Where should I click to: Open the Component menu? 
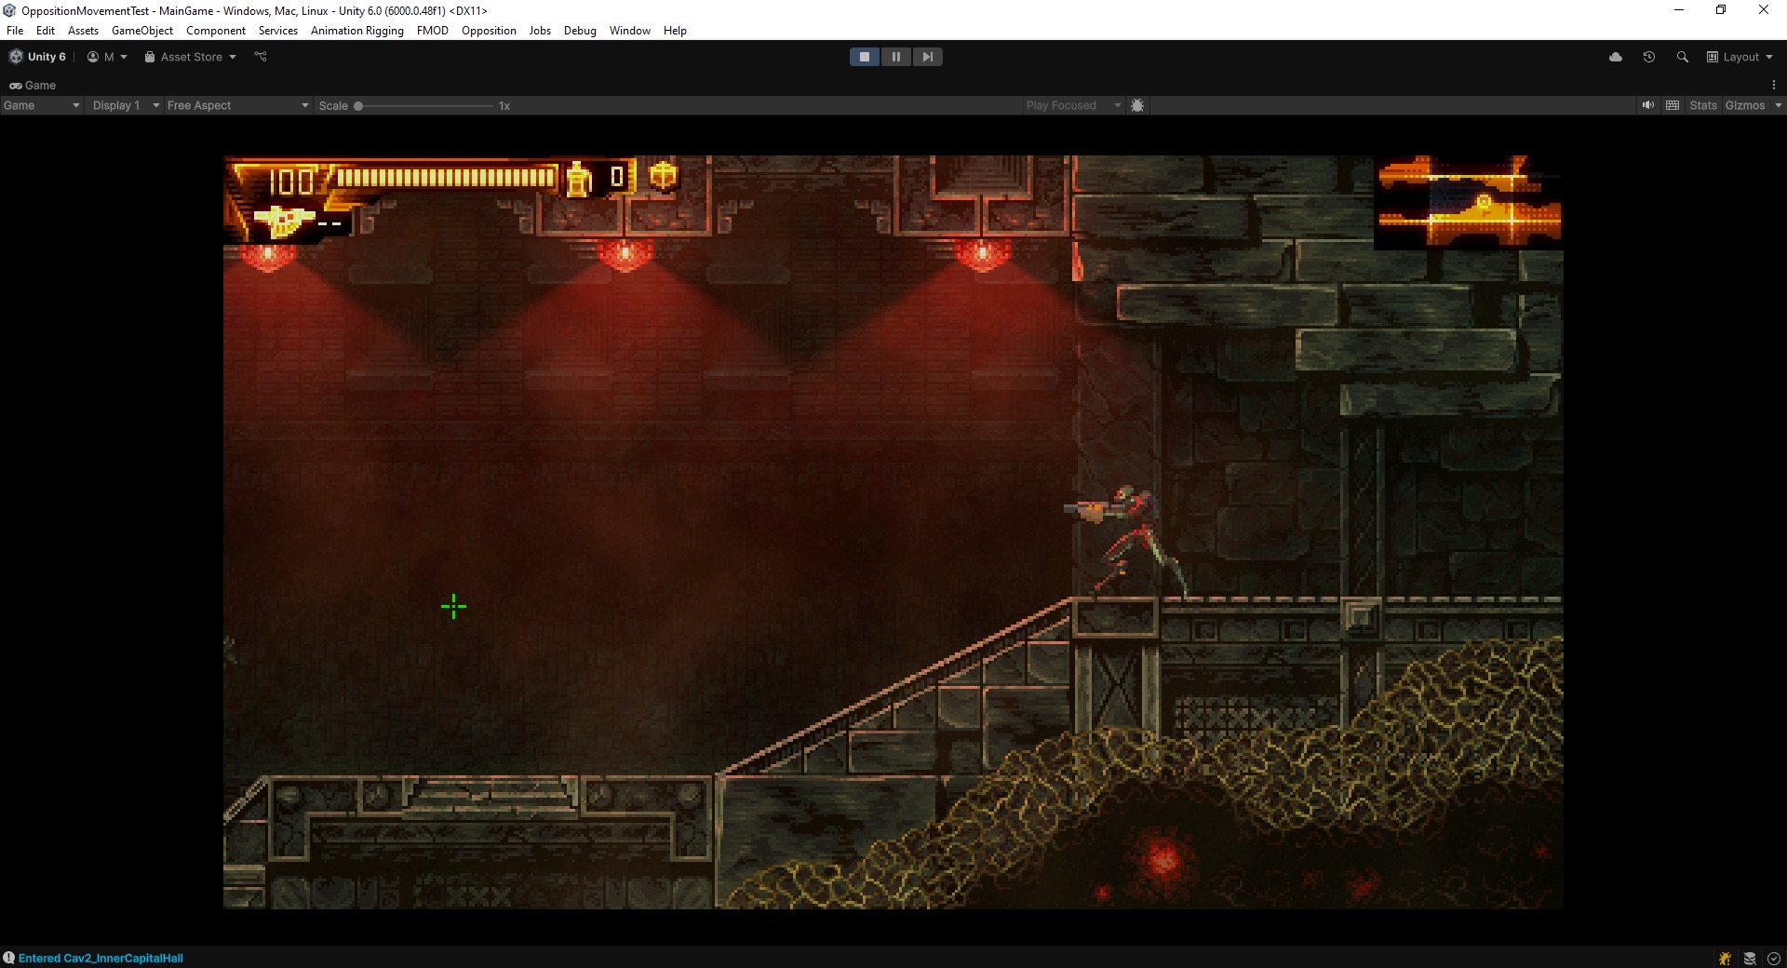click(216, 31)
